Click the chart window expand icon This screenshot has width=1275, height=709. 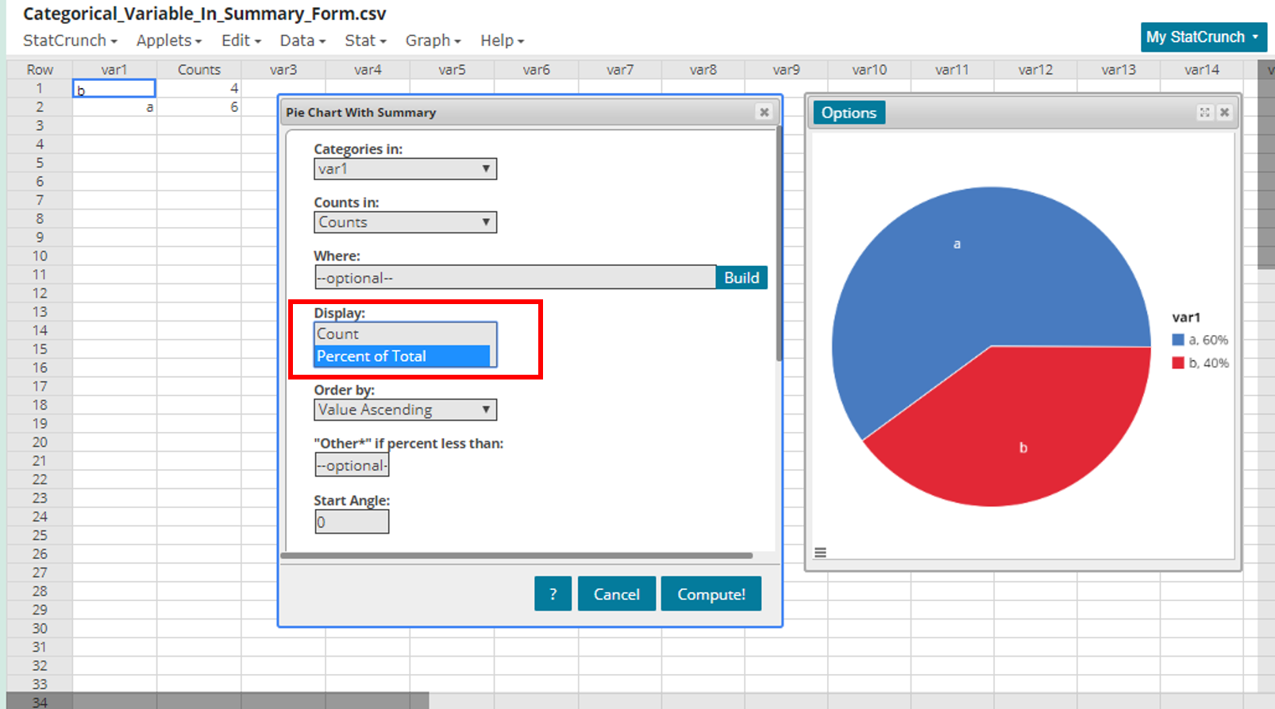pos(1204,113)
